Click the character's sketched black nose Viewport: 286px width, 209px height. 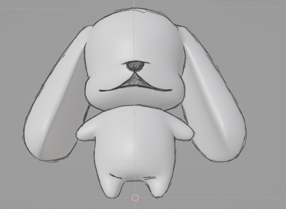point(135,65)
